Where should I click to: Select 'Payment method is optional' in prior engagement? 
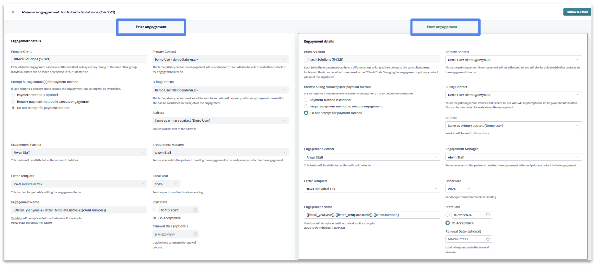[13, 95]
